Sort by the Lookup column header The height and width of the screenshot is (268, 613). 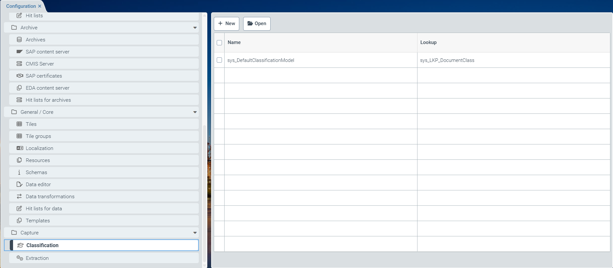point(428,42)
